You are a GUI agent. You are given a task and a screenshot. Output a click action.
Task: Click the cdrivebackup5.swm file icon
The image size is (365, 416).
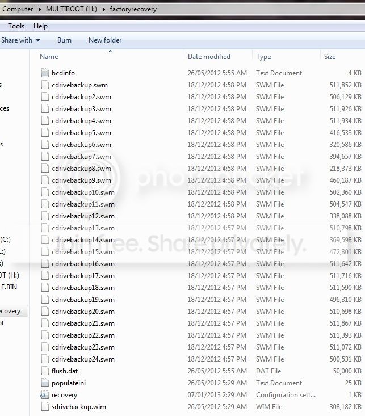[x=45, y=133]
